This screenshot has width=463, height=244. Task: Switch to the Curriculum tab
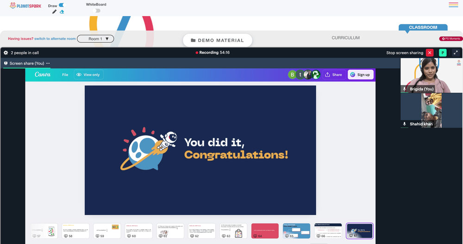click(x=345, y=38)
